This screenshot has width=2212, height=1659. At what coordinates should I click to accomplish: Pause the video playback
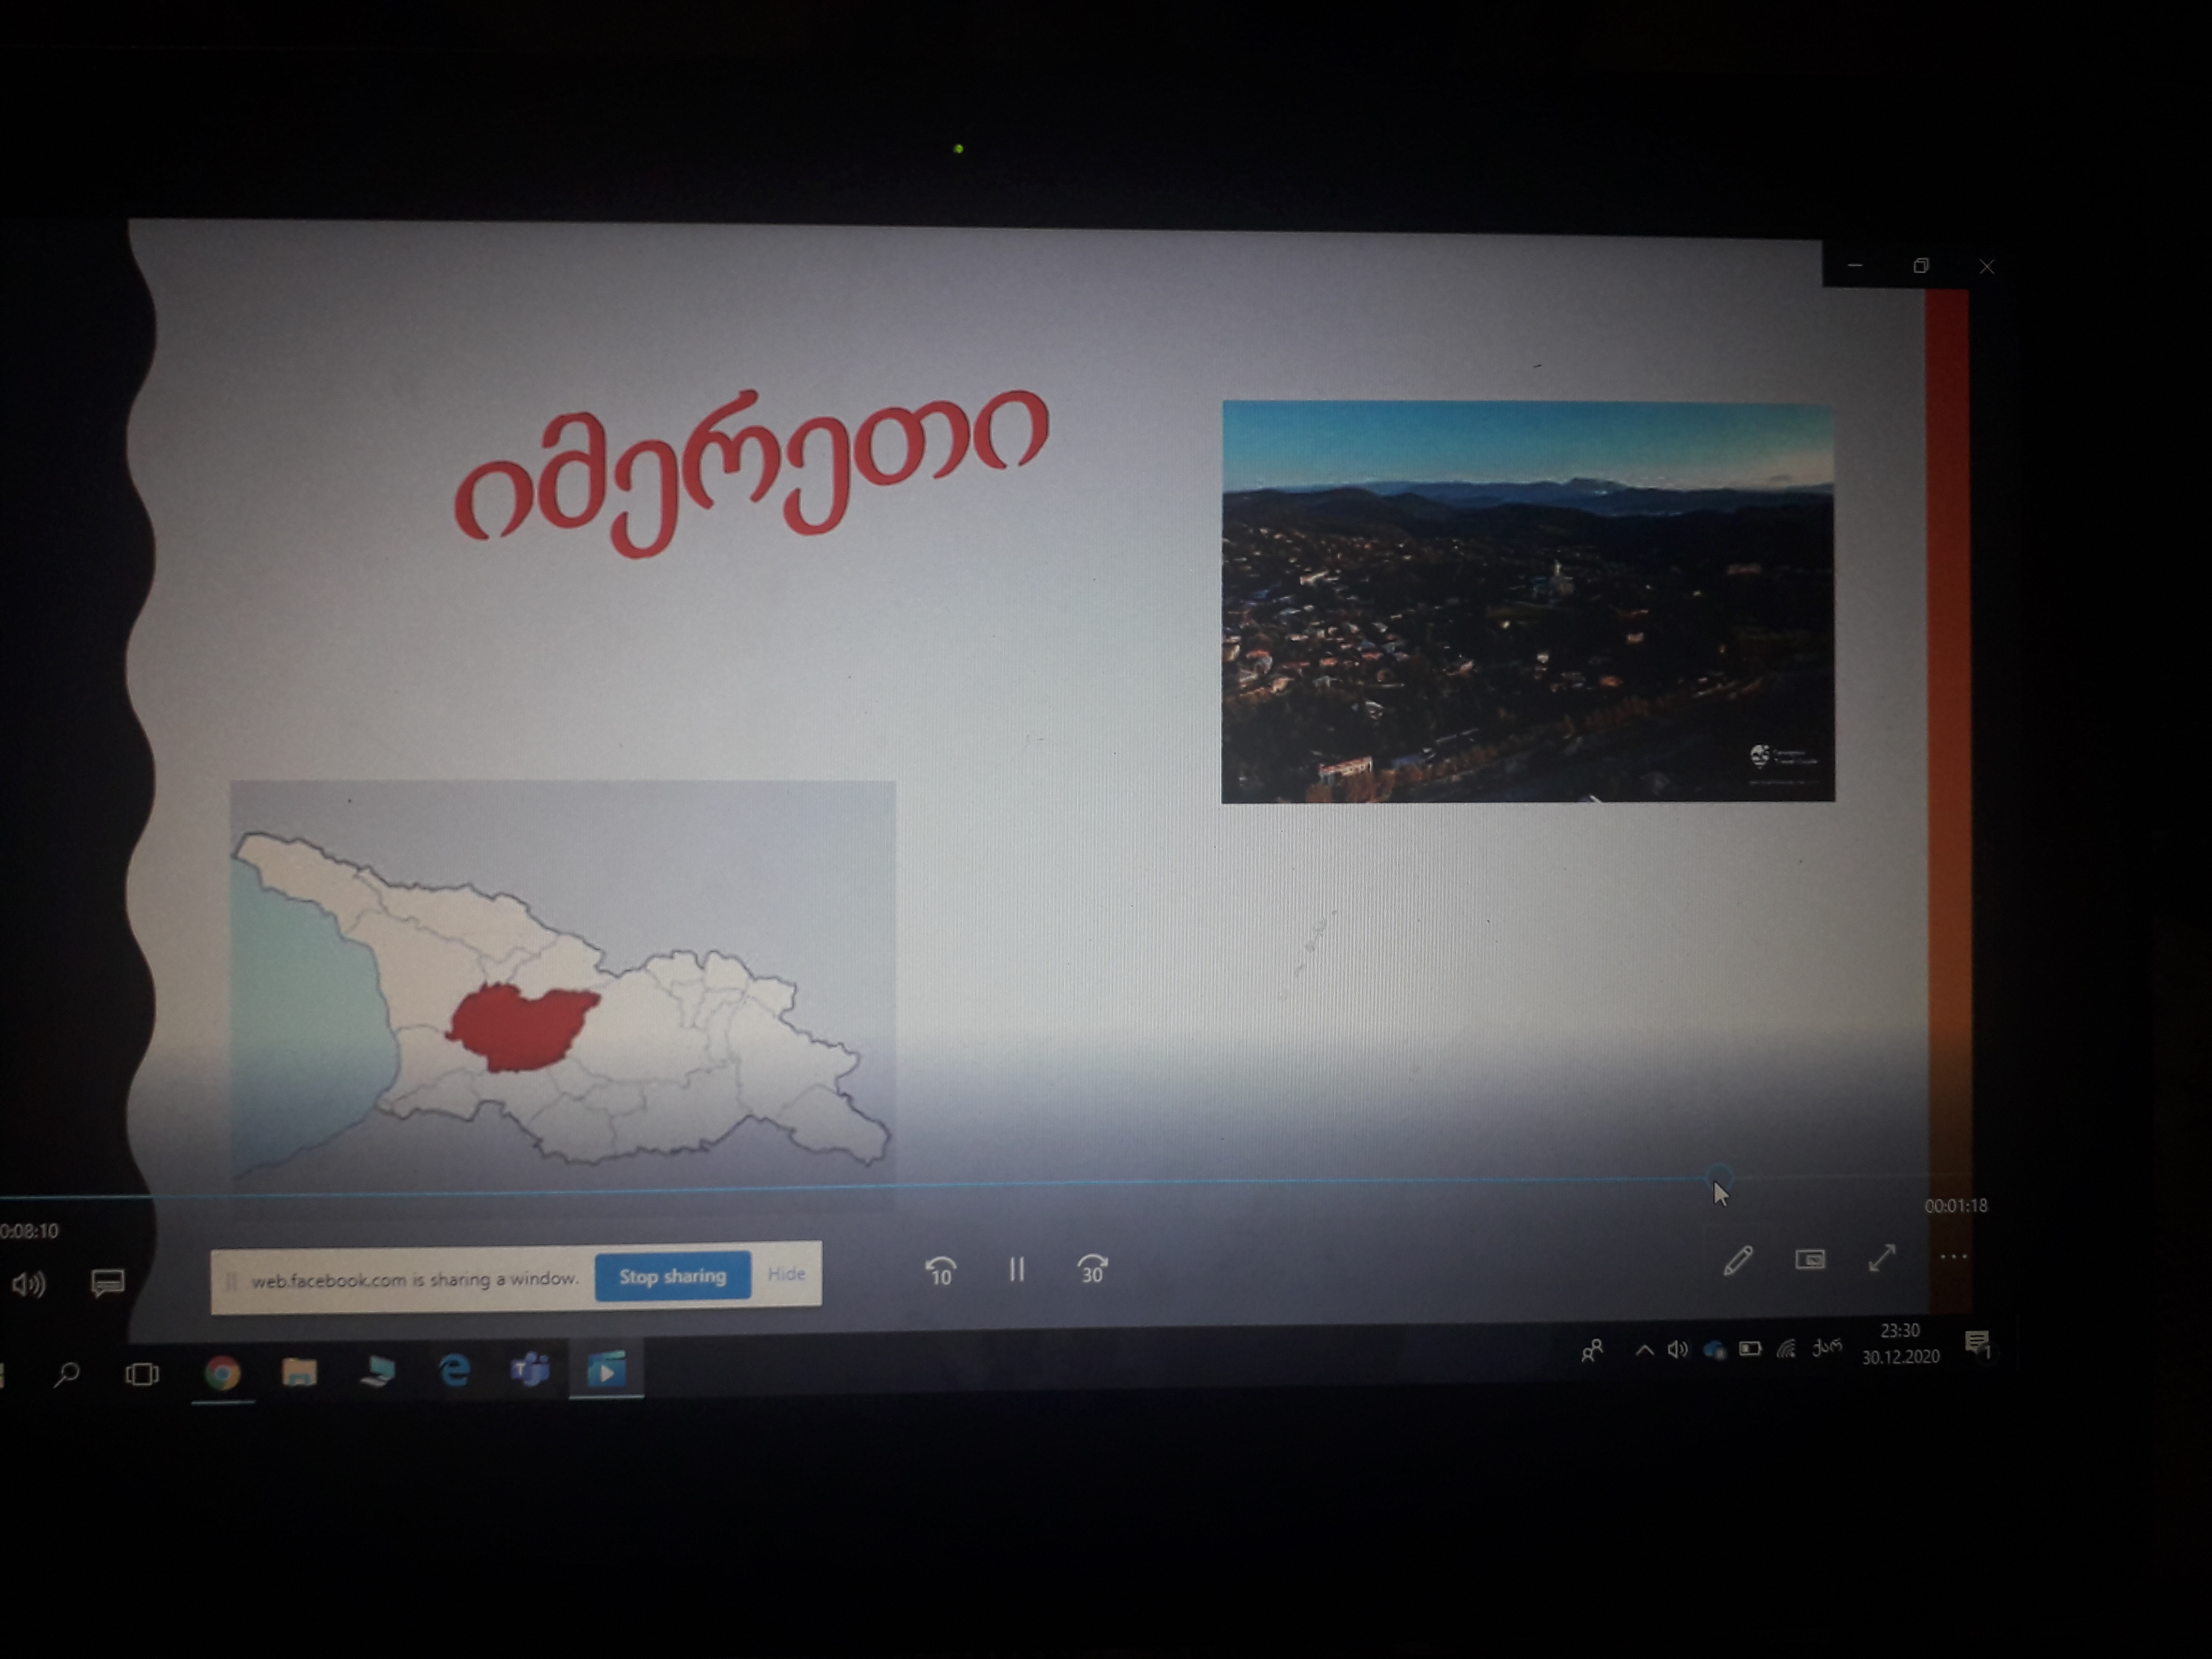pyautogui.click(x=1016, y=1269)
